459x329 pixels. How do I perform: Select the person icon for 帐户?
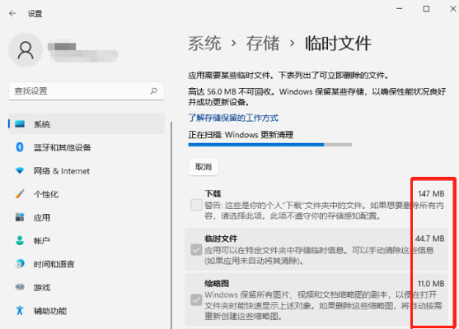[x=20, y=240]
